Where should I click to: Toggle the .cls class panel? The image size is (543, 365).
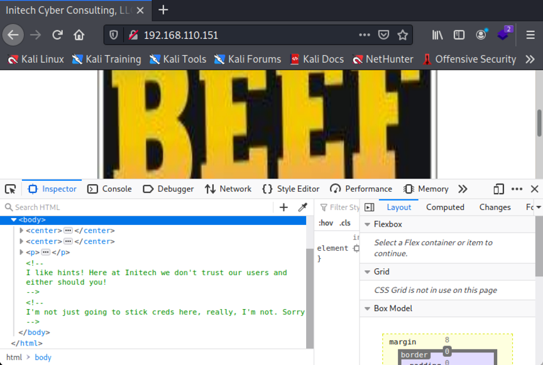point(345,223)
